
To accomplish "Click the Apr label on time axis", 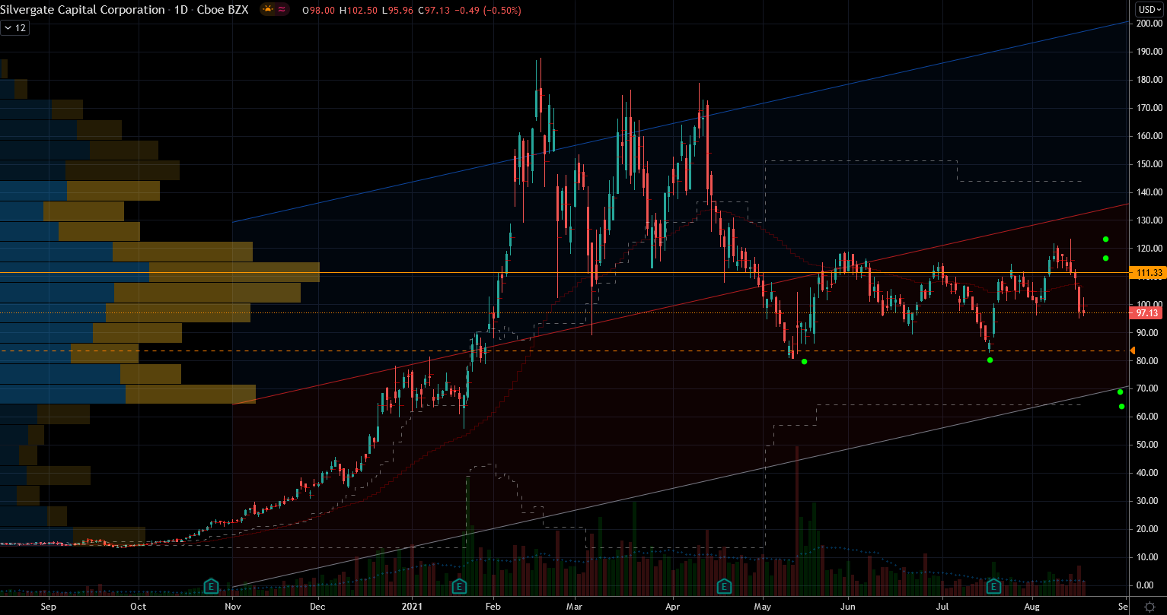I will pos(673,607).
